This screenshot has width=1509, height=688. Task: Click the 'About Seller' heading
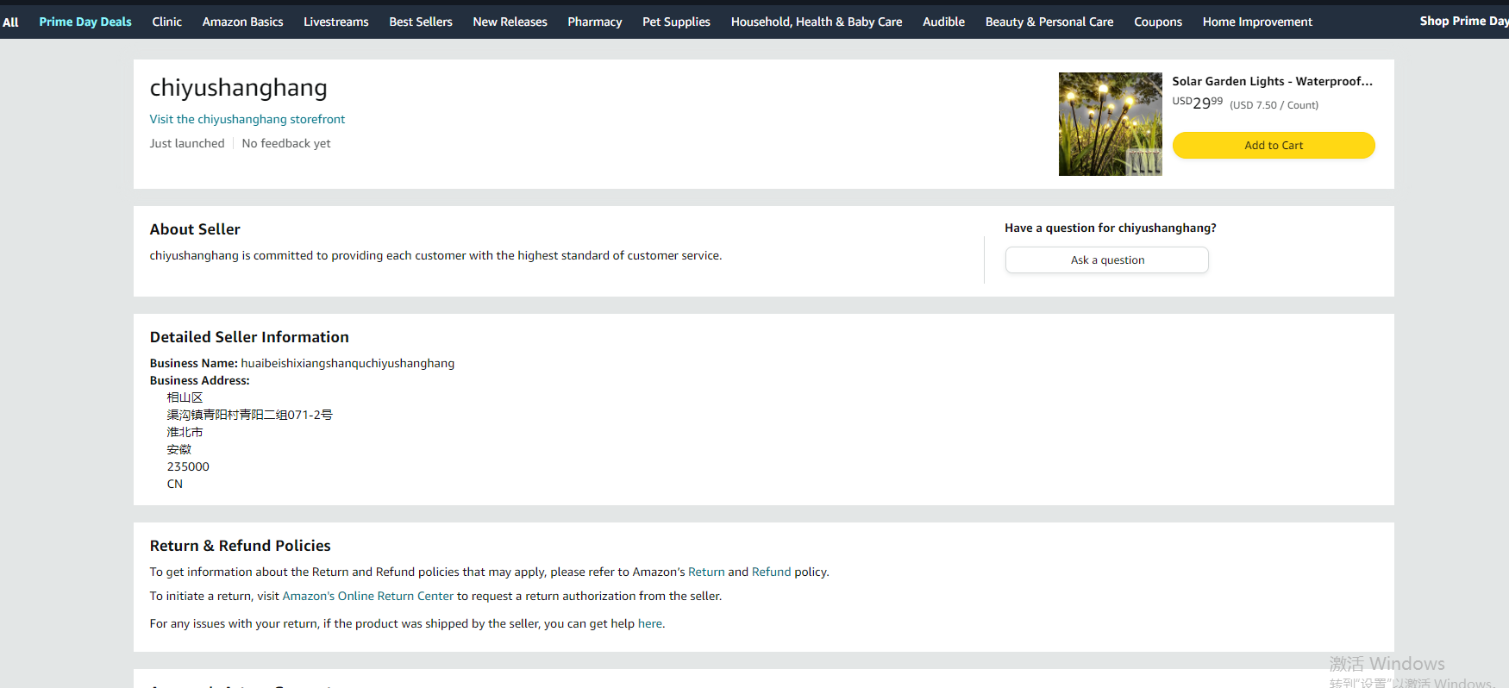195,229
